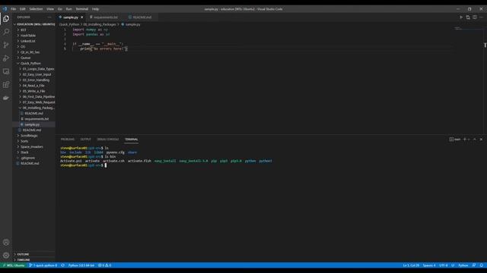
Task: Click line 5 print statement in editor
Action: (x=104, y=49)
